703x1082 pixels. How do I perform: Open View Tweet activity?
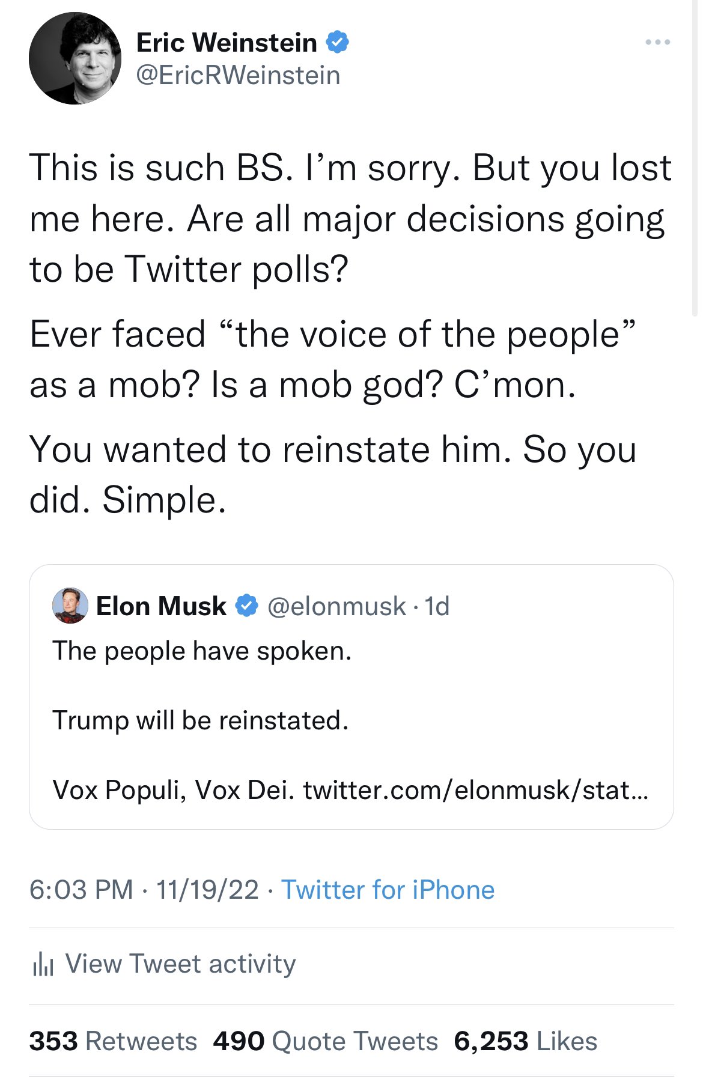pos(180,964)
